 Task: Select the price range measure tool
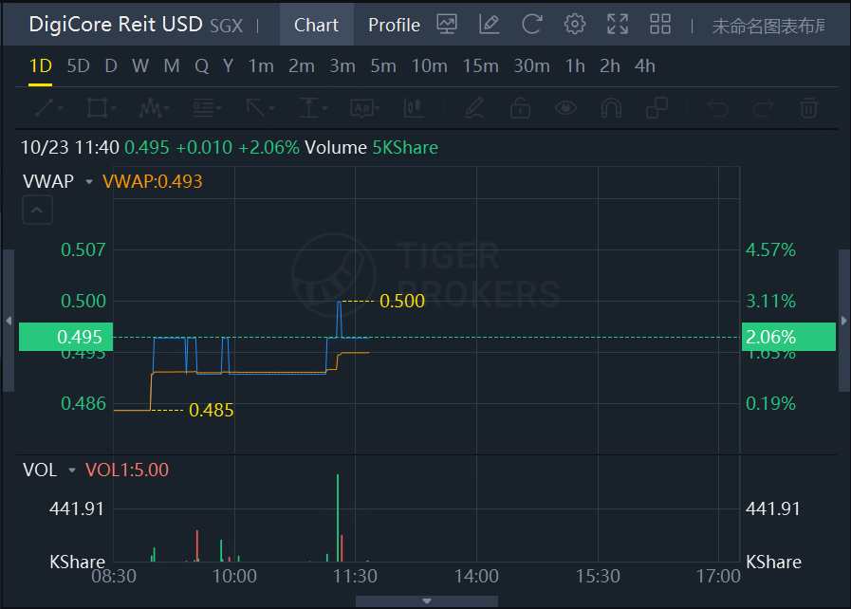pyautogui.click(x=309, y=108)
